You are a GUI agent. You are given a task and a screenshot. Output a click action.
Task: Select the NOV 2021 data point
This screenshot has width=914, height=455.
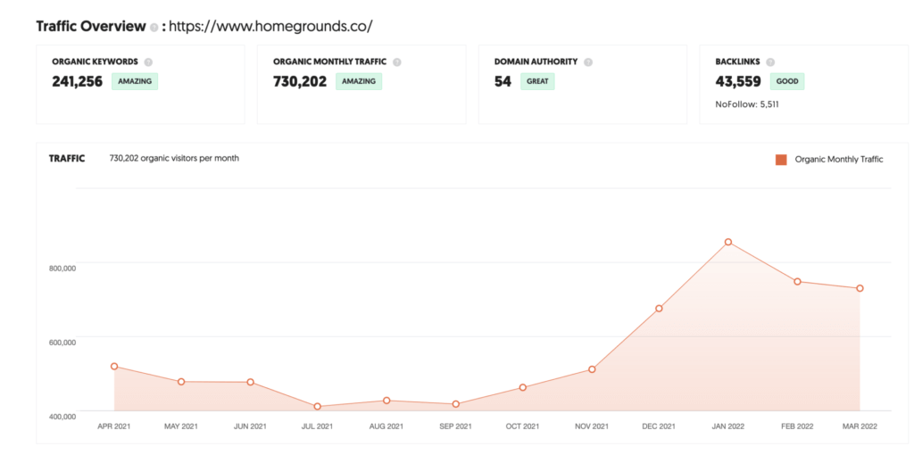592,369
